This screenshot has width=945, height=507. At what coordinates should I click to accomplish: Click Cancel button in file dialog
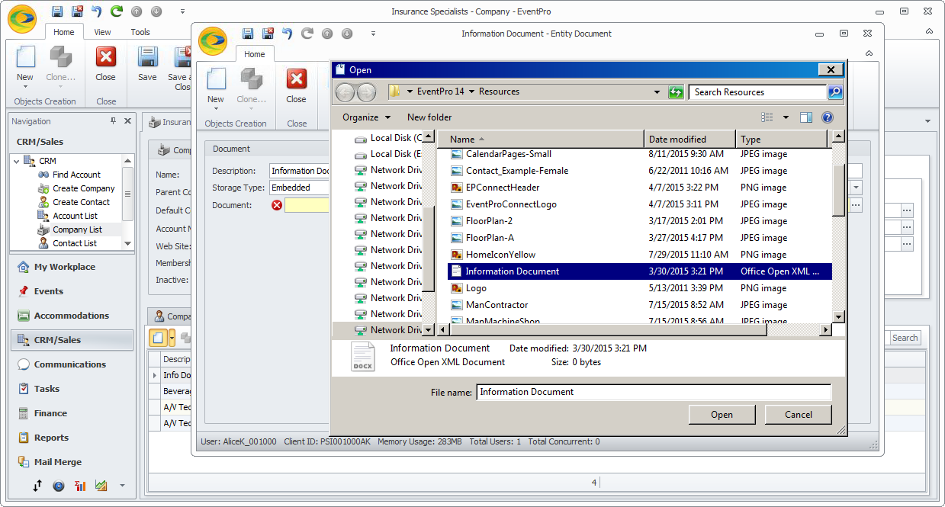click(799, 415)
